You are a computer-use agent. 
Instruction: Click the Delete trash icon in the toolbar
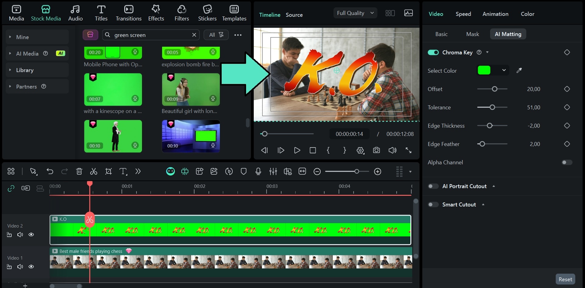(79, 171)
